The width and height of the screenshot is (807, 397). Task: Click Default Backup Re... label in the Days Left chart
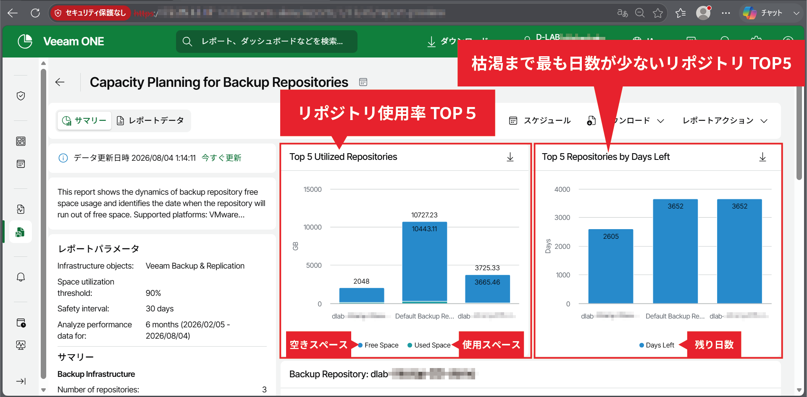point(675,316)
